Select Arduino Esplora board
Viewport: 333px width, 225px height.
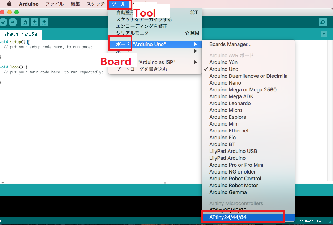pyautogui.click(x=248, y=117)
